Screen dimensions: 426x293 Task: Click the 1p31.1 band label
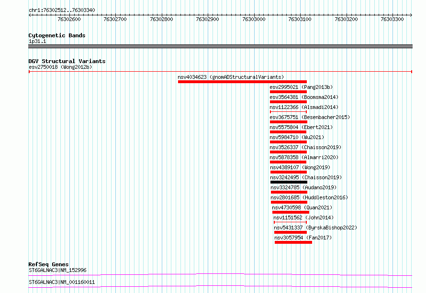[x=37, y=41]
